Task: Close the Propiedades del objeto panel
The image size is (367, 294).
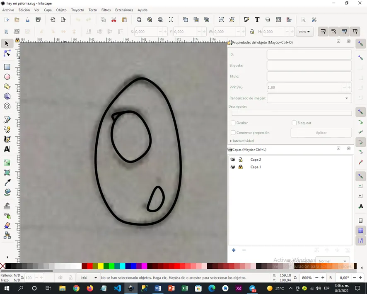Action: click(349, 41)
